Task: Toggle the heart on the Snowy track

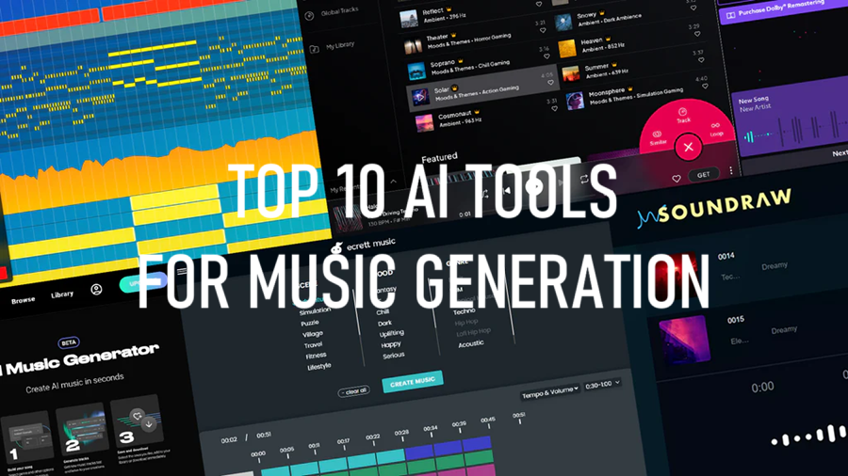Action: 693,8
